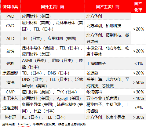Click 涂胶显影 row >20% value
The width and height of the screenshot is (146, 127).
(138, 73)
